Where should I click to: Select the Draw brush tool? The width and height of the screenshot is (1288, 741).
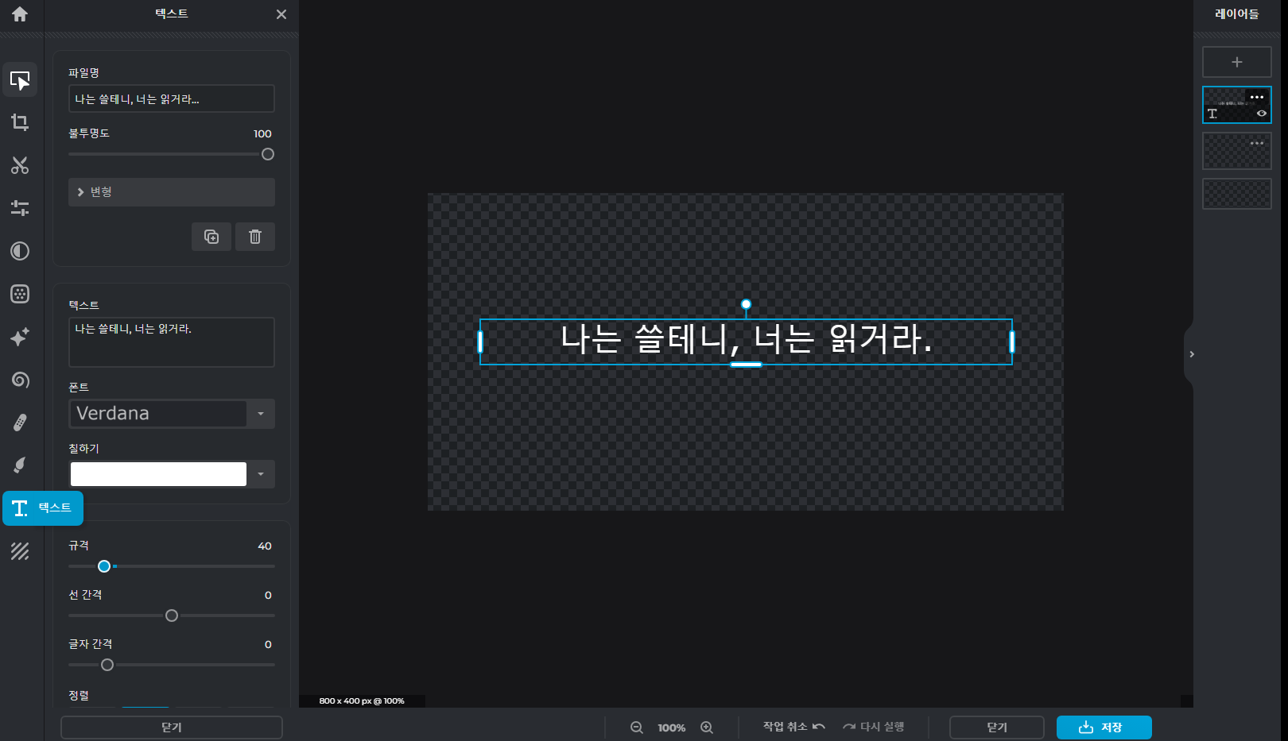pyautogui.click(x=20, y=465)
